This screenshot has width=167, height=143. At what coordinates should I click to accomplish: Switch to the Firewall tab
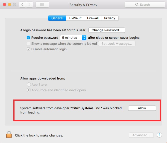click(x=93, y=18)
